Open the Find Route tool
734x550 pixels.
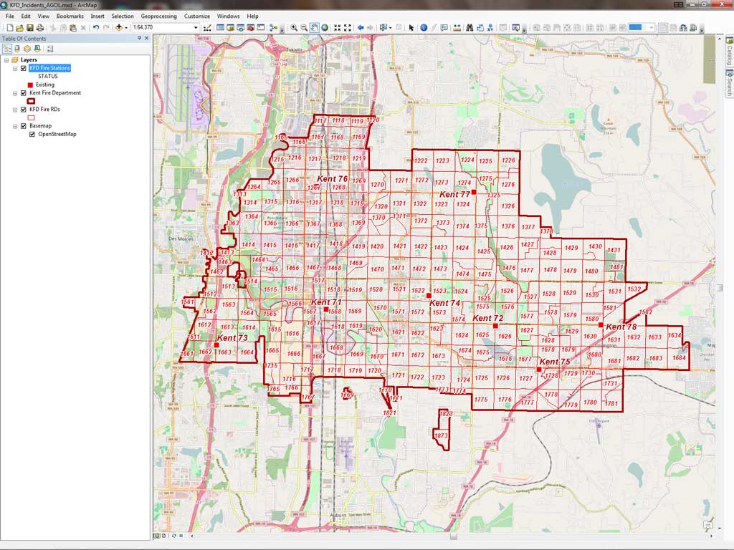click(x=480, y=28)
